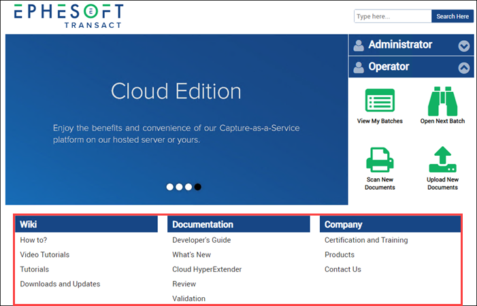
Task: Open the Tutorials link under Wiki
Action: pyautogui.click(x=35, y=269)
